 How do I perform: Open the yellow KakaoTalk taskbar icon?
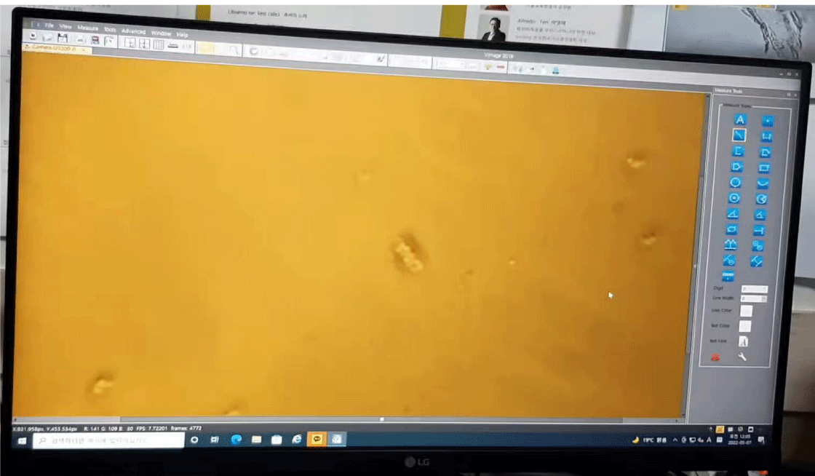pyautogui.click(x=317, y=439)
